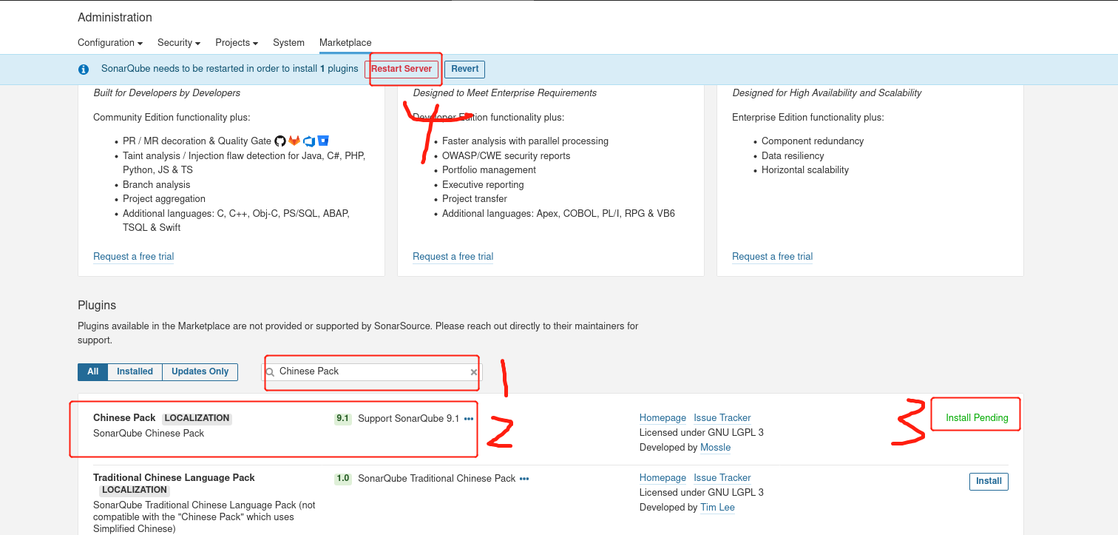The height and width of the screenshot is (535, 1118).
Task: Click 'Horizontal scalability' list item
Action: (805, 170)
